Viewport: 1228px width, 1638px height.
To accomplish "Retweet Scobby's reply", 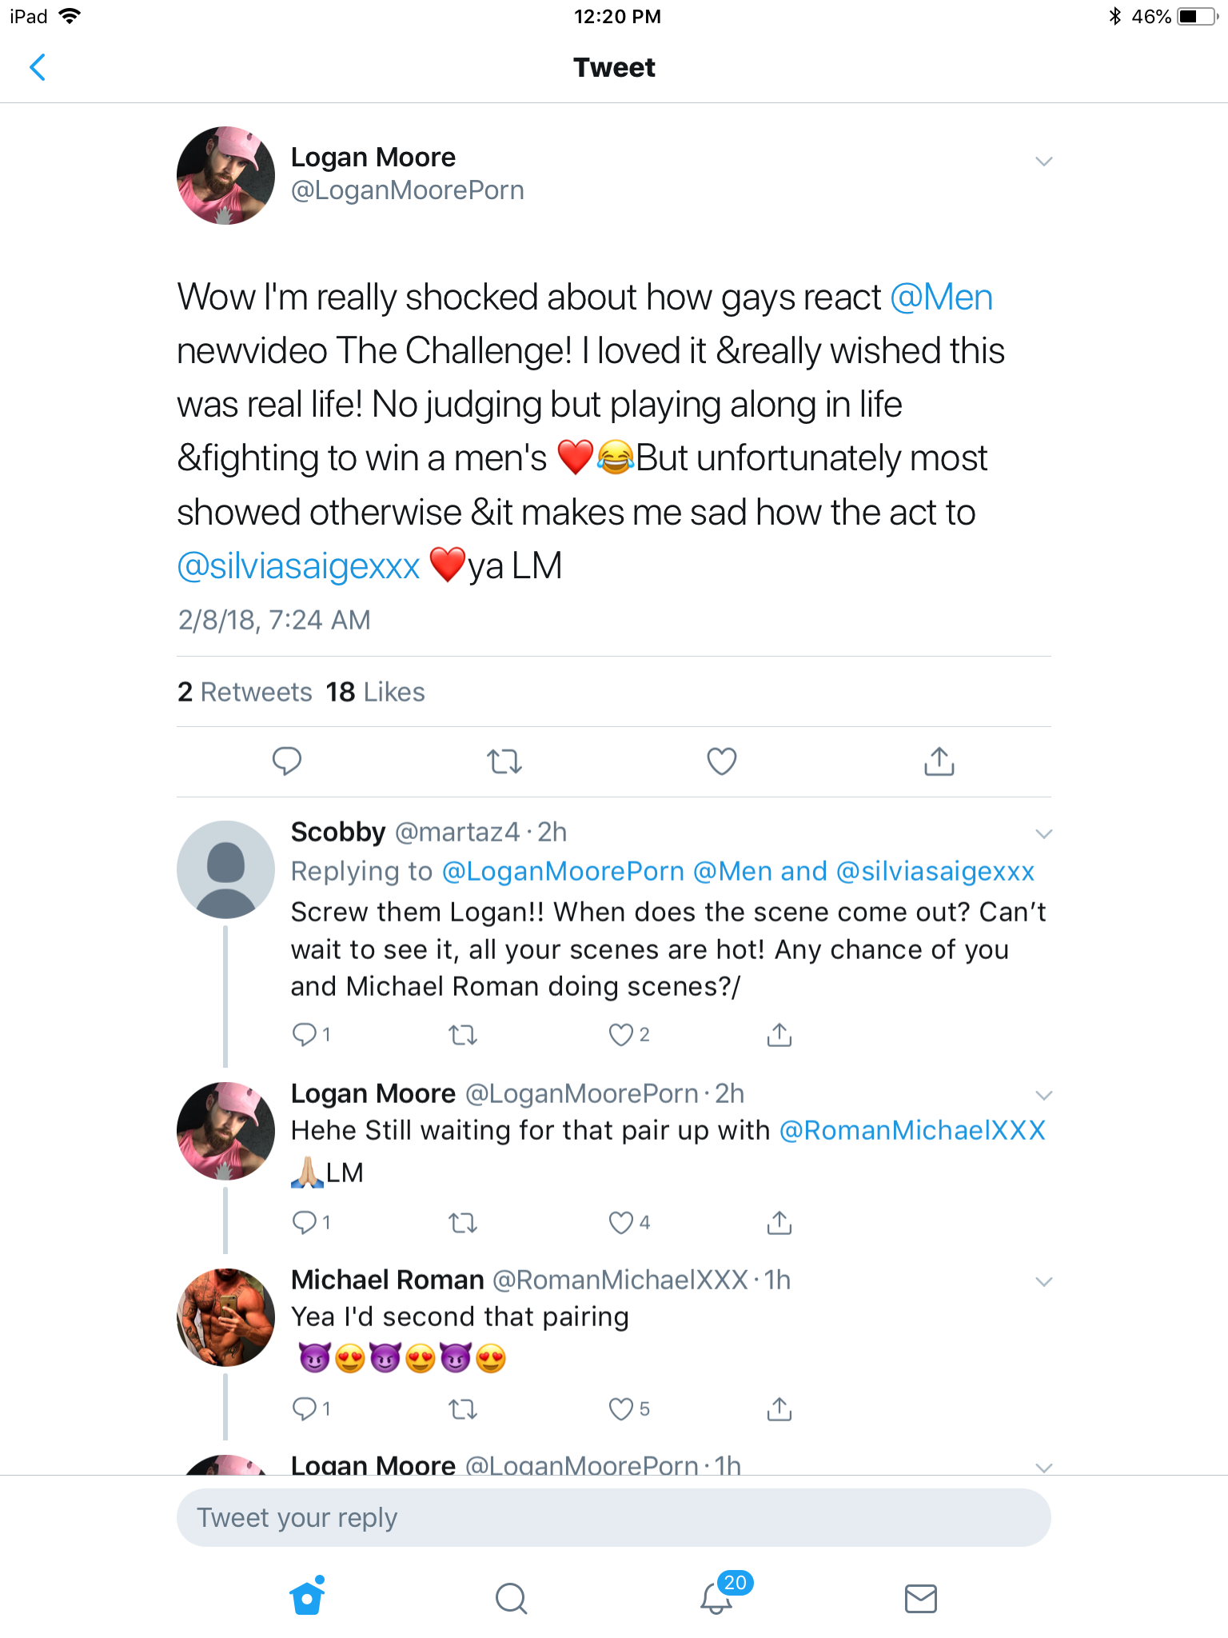I will pyautogui.click(x=463, y=1036).
